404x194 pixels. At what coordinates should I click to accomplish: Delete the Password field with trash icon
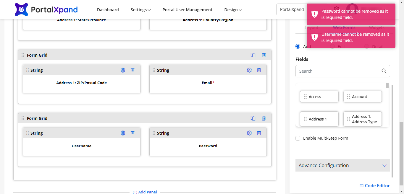(259, 133)
